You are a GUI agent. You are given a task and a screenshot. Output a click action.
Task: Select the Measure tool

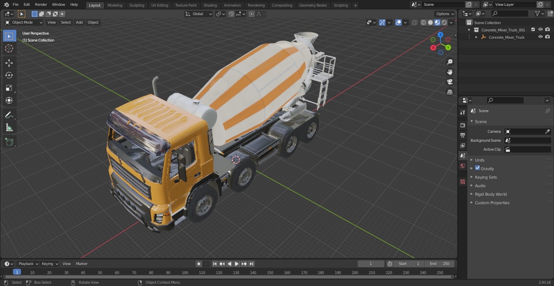(9, 128)
